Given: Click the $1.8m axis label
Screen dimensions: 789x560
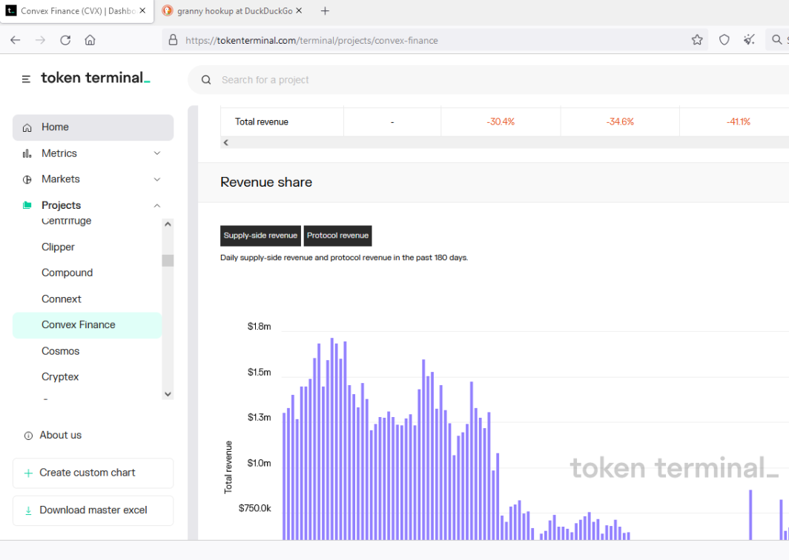Looking at the screenshot, I should (259, 326).
